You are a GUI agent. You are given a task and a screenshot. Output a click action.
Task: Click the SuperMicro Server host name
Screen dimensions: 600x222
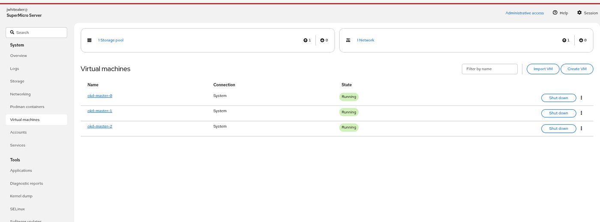click(x=24, y=15)
